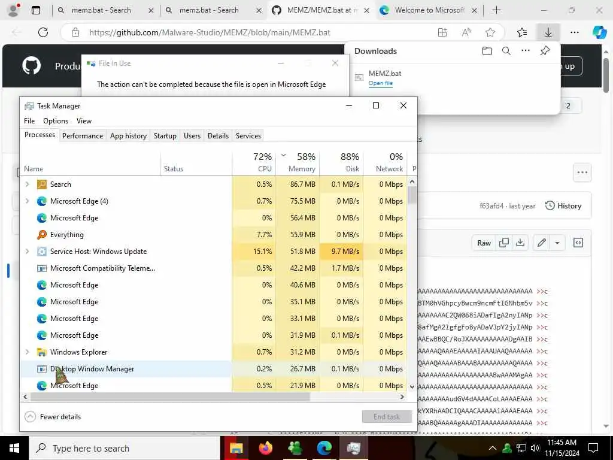Pin the Downloads panel
The width and height of the screenshot is (613, 460).
point(545,51)
